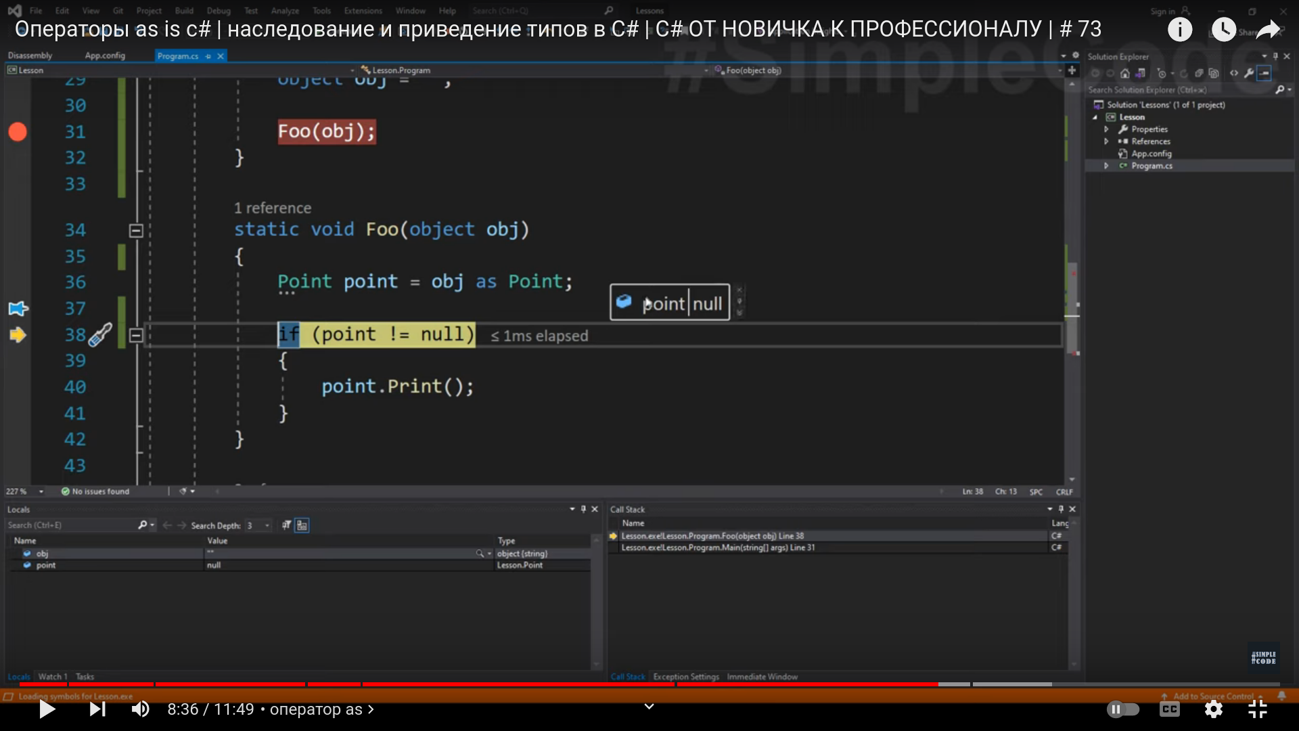Switch to the App.config tab
Viewport: 1299px width, 731px height.
[x=105, y=56]
